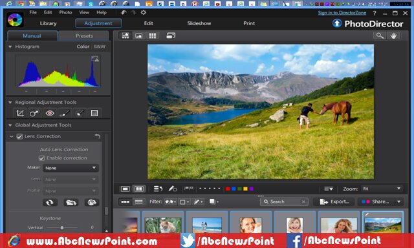The width and height of the screenshot is (414, 248).
Task: Click the edit pencil icon below viewer
Action: click(173, 189)
